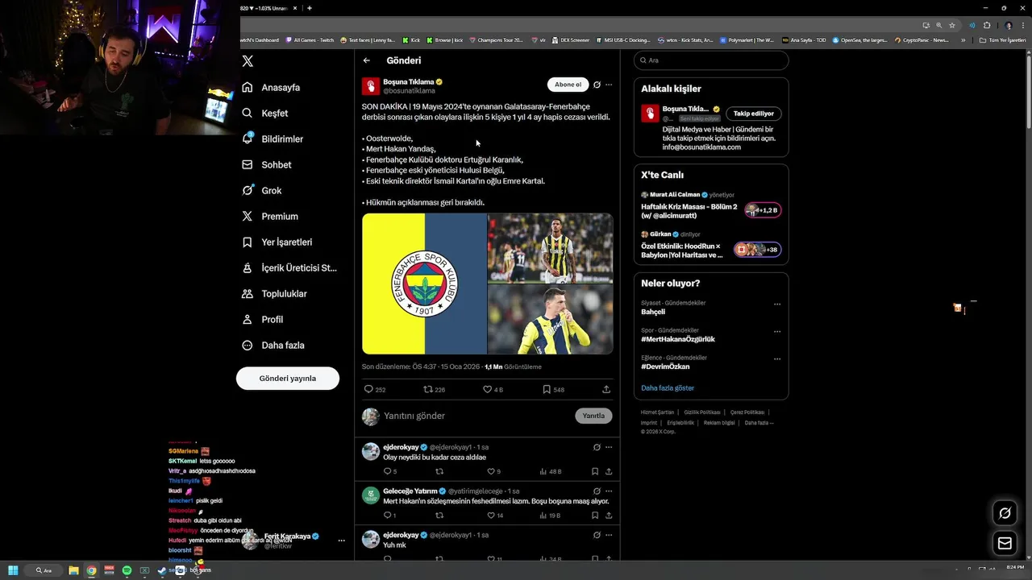Repost icon with 226 count

click(435, 389)
